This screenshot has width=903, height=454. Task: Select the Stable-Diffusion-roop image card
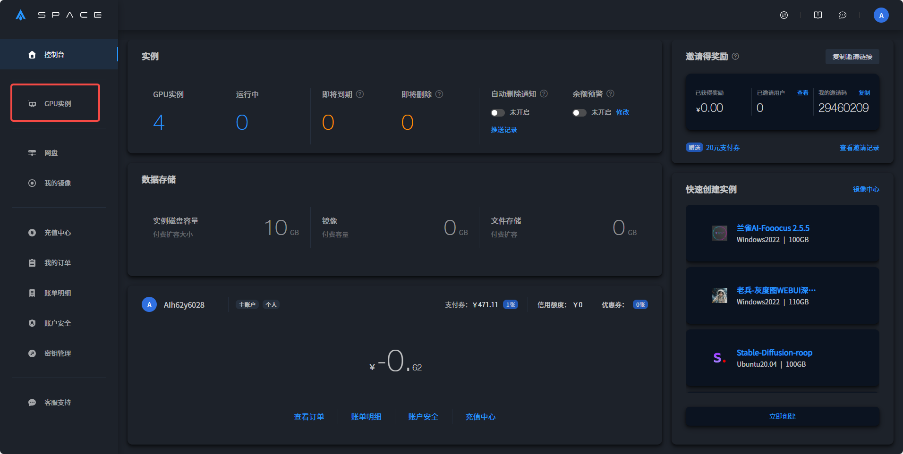[x=782, y=358]
